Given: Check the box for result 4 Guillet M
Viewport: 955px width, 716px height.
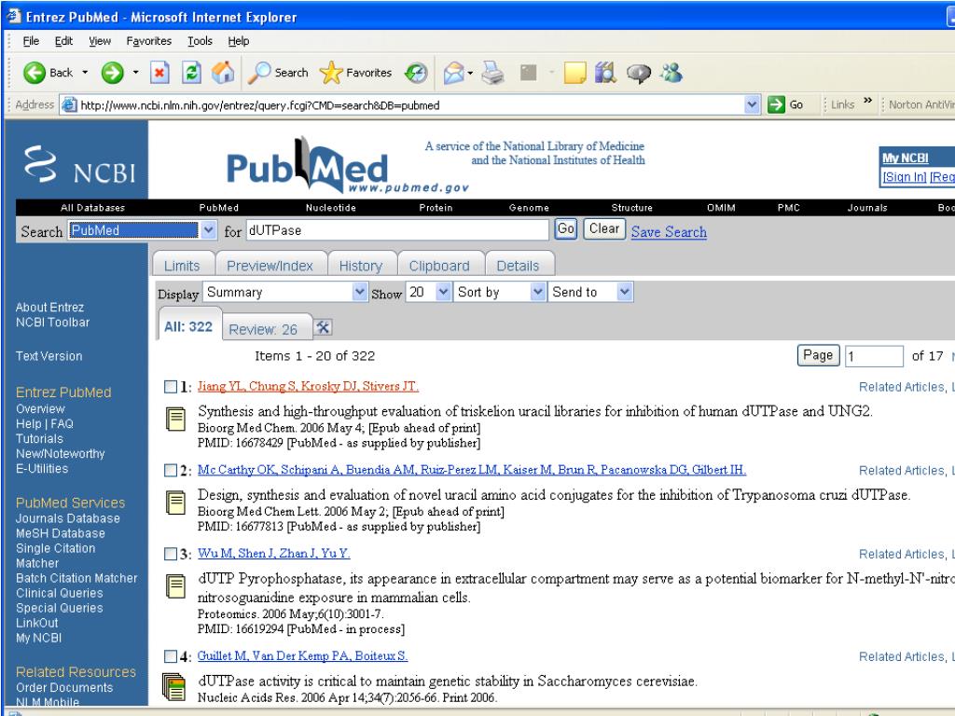Looking at the screenshot, I should coord(171,656).
